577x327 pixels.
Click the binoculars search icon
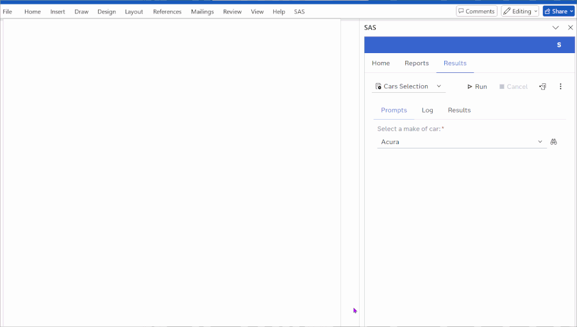pos(553,142)
